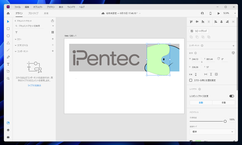Switch to the プロトタイプ tab
The height and width of the screenshot is (145, 242).
coord(33,13)
